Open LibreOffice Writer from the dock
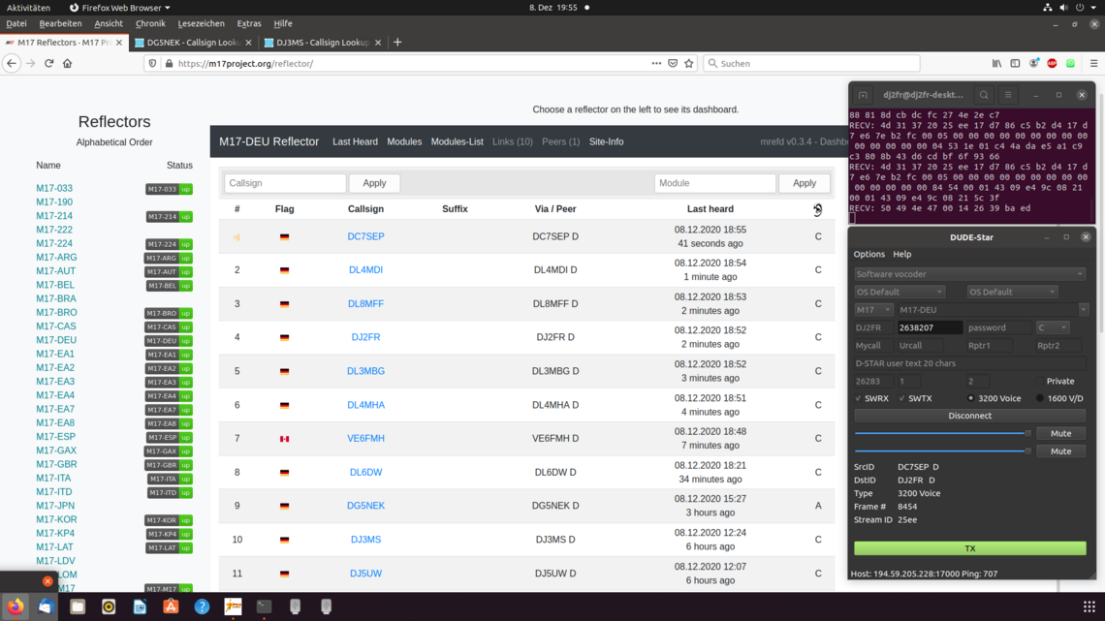The height and width of the screenshot is (621, 1105). 140,606
